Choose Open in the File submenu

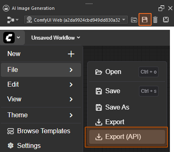click(x=127, y=72)
